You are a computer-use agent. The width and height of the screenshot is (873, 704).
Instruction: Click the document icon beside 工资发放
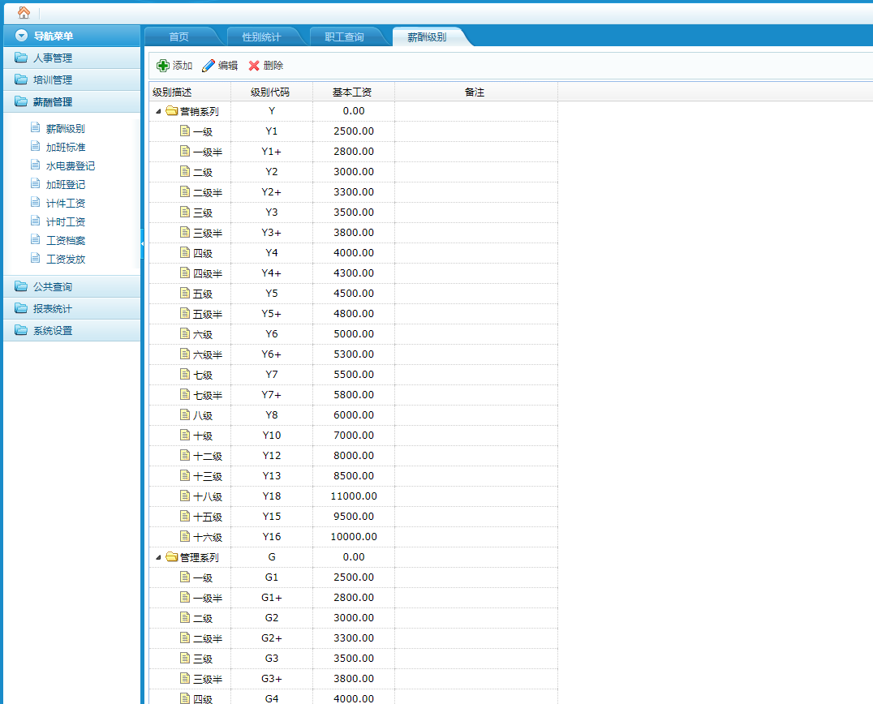click(35, 259)
